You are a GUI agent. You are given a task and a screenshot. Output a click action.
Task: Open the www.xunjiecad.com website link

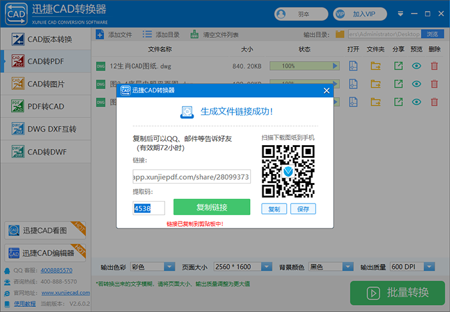click(66, 293)
